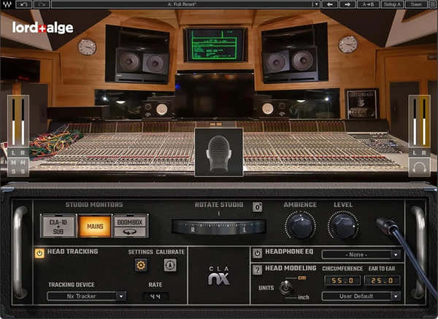Toggle Head Tracking power button
This screenshot has width=438, height=319.
39,253
